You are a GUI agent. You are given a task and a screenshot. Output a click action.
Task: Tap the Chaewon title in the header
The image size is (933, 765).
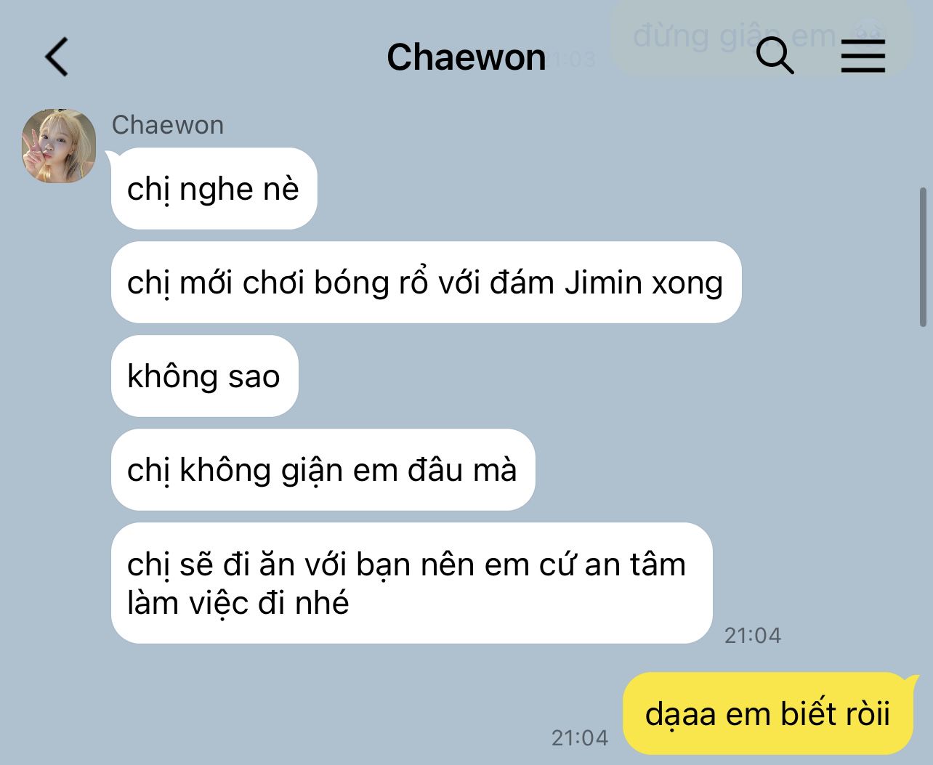pyautogui.click(x=466, y=57)
